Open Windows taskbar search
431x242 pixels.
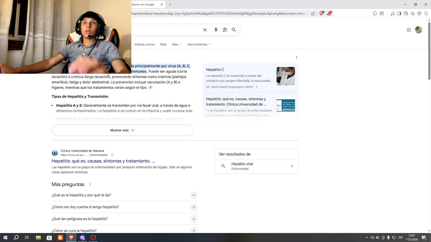16,238
